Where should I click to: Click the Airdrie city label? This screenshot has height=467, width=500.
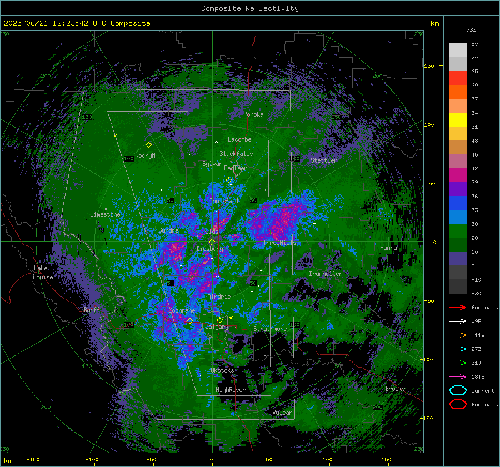point(219,297)
